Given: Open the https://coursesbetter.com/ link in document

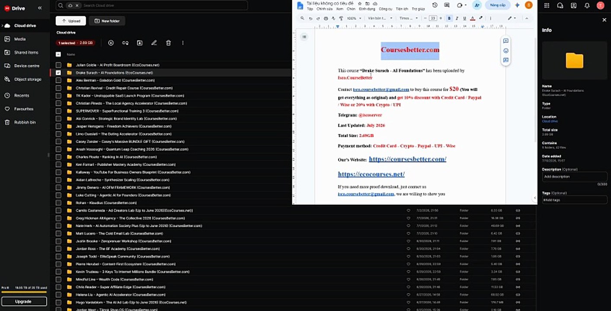Looking at the screenshot, I should coord(407,159).
